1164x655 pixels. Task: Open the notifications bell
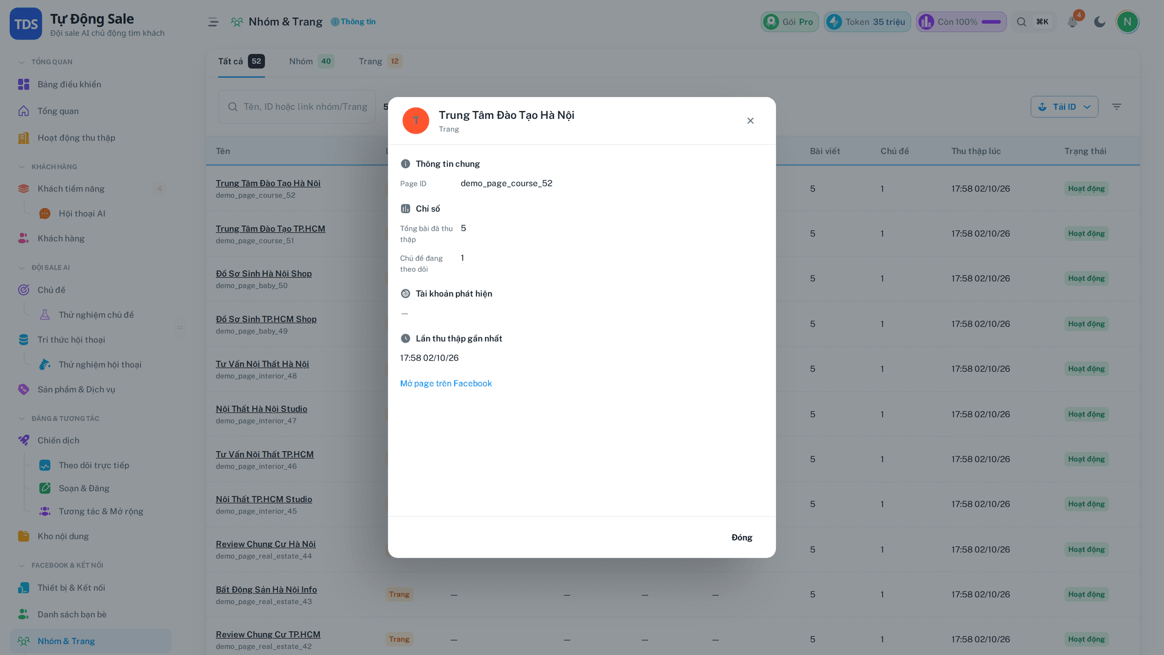(x=1072, y=22)
